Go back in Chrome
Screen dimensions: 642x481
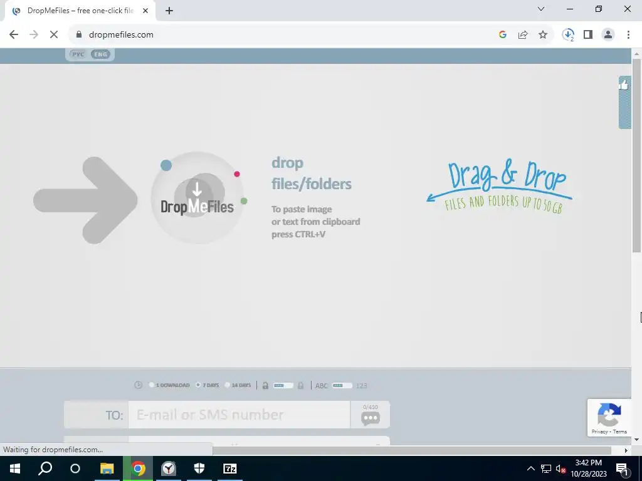[14, 35]
